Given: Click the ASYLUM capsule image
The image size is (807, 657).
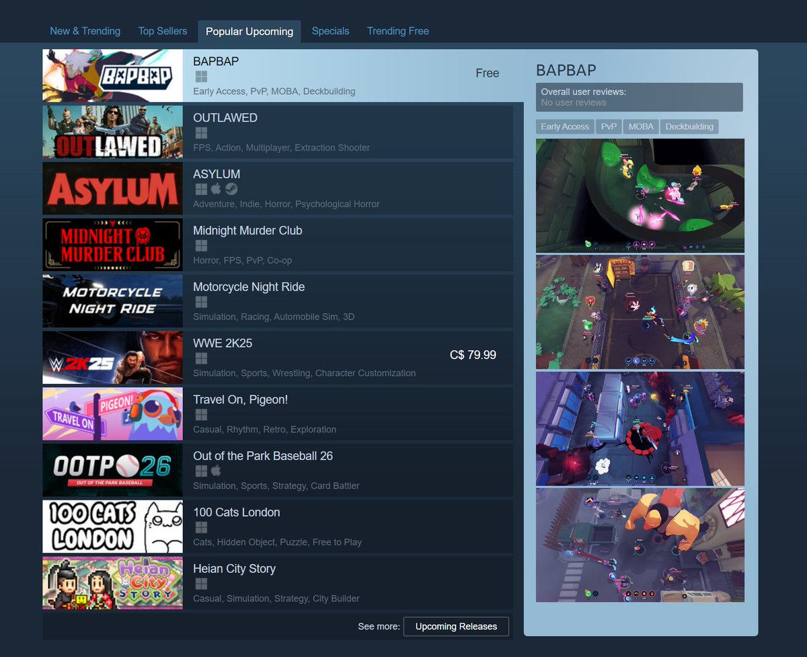Looking at the screenshot, I should point(112,188).
